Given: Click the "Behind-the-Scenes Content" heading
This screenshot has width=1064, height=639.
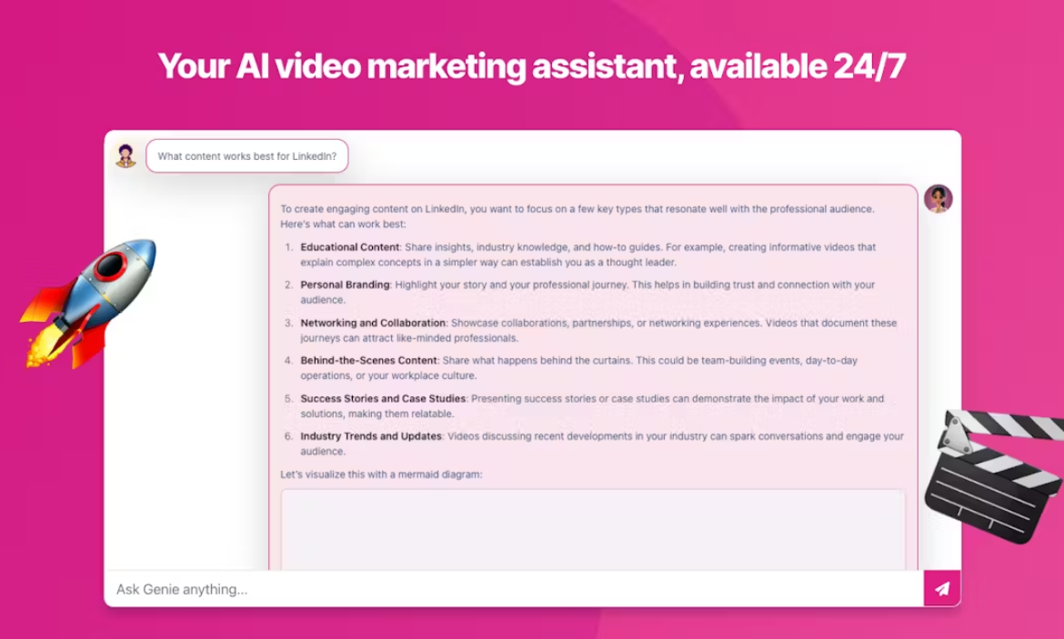Looking at the screenshot, I should pyautogui.click(x=369, y=360).
